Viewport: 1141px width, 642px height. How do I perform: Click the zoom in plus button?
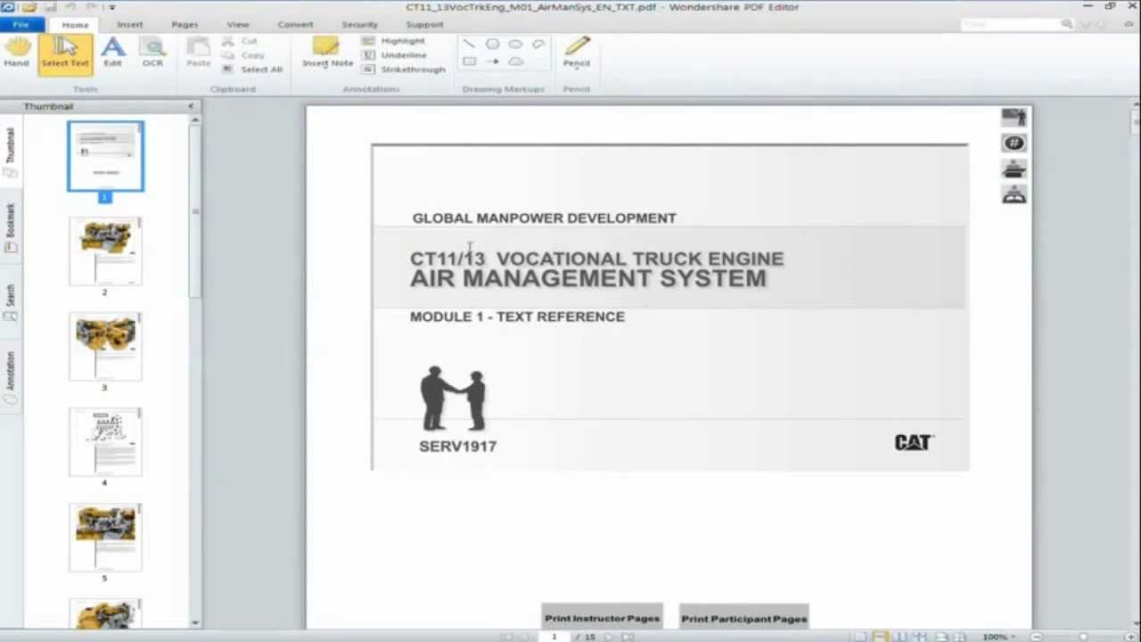pyautogui.click(x=1130, y=637)
